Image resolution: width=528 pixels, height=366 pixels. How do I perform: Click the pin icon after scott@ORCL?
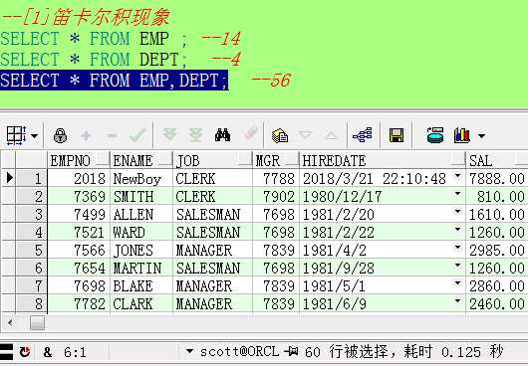tap(291, 351)
